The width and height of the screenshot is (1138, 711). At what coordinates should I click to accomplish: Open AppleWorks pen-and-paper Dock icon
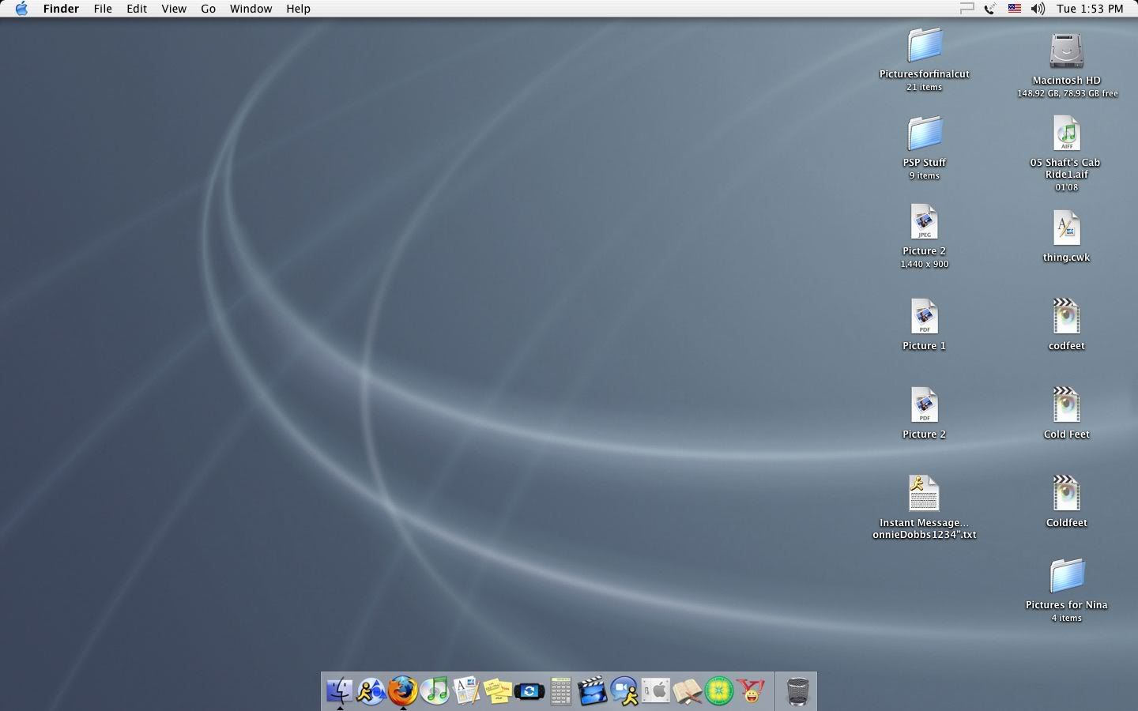click(466, 691)
